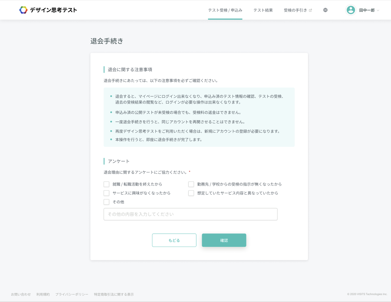Viewport: 391px width, 302px height.
Task: Open the お問い合わせ footer link
Action: [21, 294]
